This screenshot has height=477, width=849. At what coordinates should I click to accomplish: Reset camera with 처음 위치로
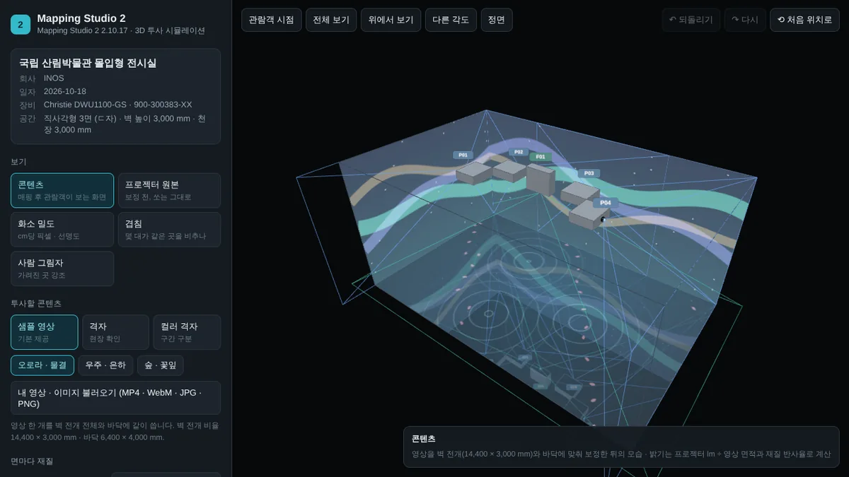point(804,20)
